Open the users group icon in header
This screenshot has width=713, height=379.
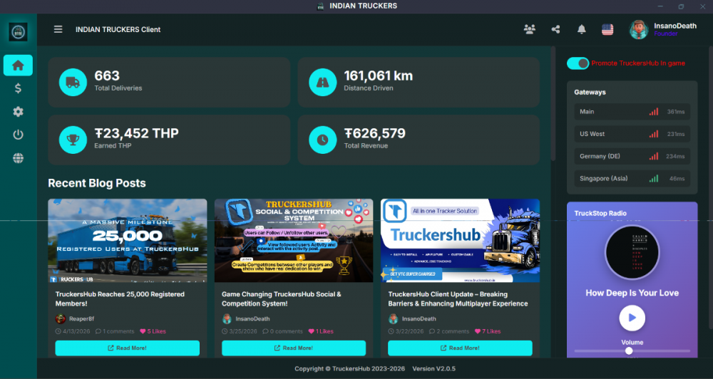[529, 29]
